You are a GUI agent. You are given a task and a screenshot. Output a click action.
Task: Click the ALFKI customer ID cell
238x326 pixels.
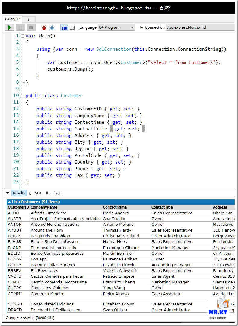pos(18,213)
